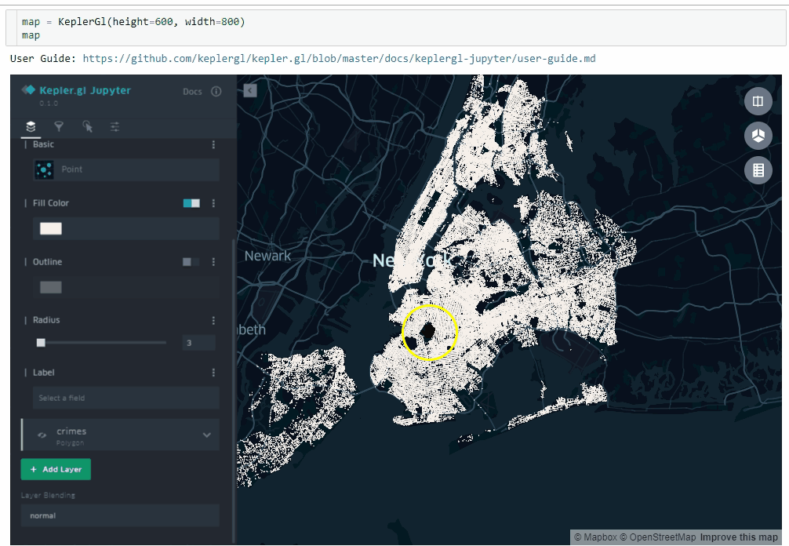Click the Improve this map link
789x546 pixels.
click(739, 537)
